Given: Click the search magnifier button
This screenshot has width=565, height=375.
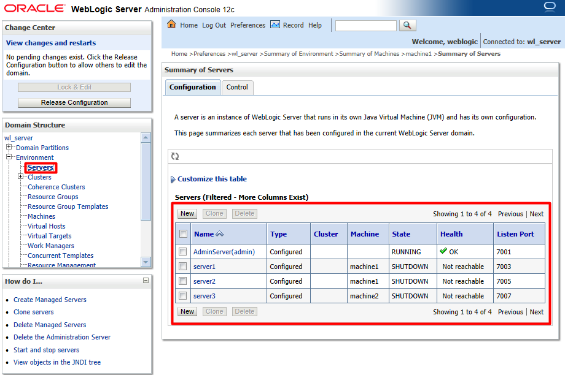Looking at the screenshot, I should [x=408, y=25].
